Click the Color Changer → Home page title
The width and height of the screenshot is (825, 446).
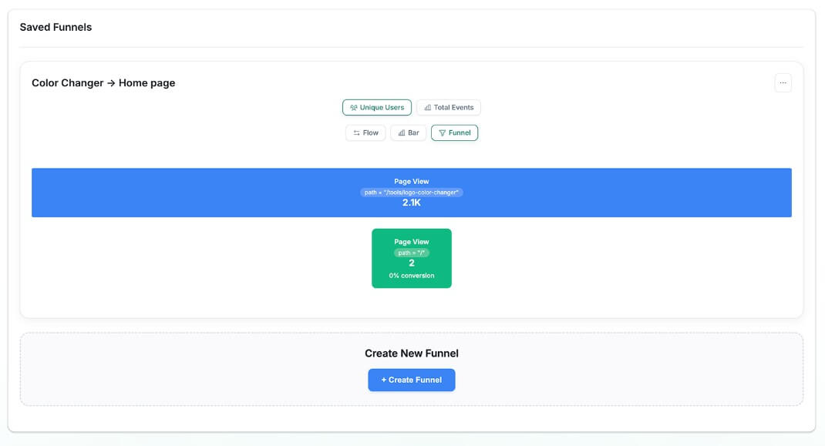[103, 83]
